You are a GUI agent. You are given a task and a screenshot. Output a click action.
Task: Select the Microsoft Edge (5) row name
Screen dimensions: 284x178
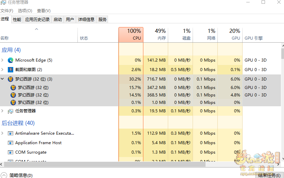click(34, 60)
